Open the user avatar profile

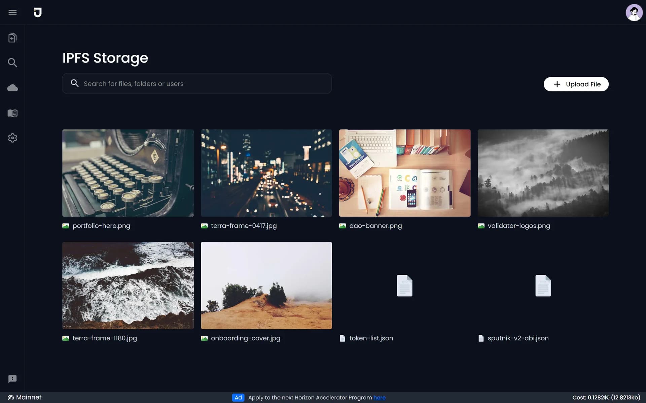pos(634,12)
